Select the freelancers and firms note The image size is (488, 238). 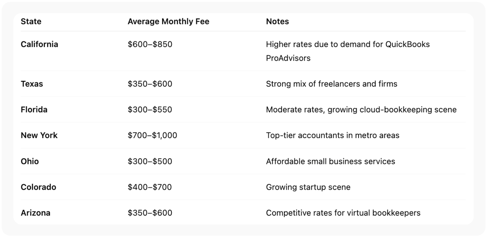coord(332,84)
